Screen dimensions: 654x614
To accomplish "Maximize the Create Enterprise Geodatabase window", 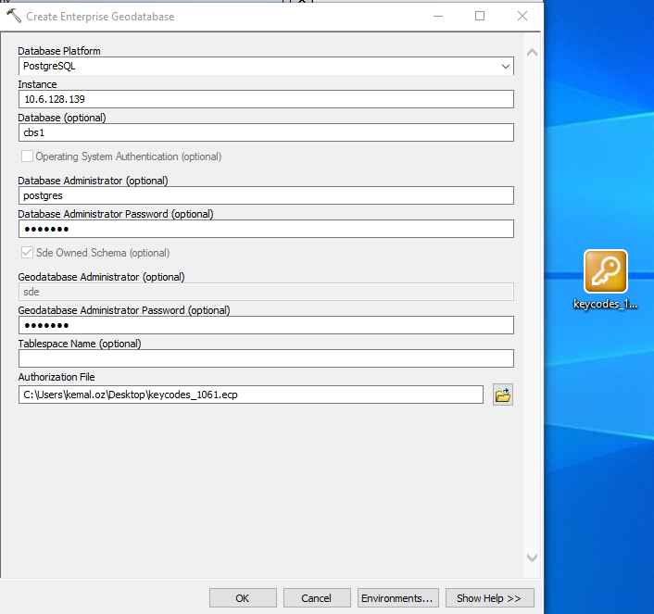I will click(x=480, y=16).
